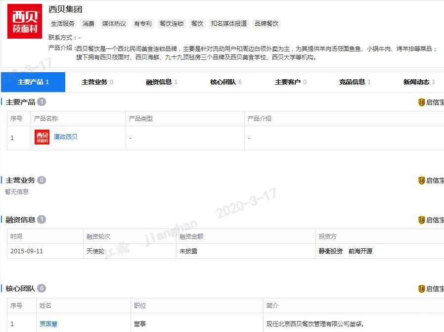
Task: Click the 生活服务 tag
Action: coord(63,24)
